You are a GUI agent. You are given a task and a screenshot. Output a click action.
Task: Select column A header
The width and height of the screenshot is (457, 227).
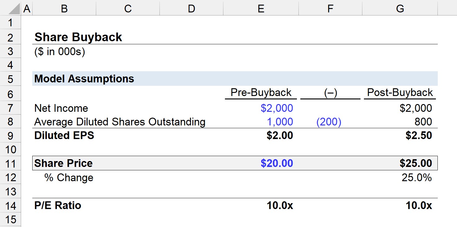pyautogui.click(x=27, y=9)
